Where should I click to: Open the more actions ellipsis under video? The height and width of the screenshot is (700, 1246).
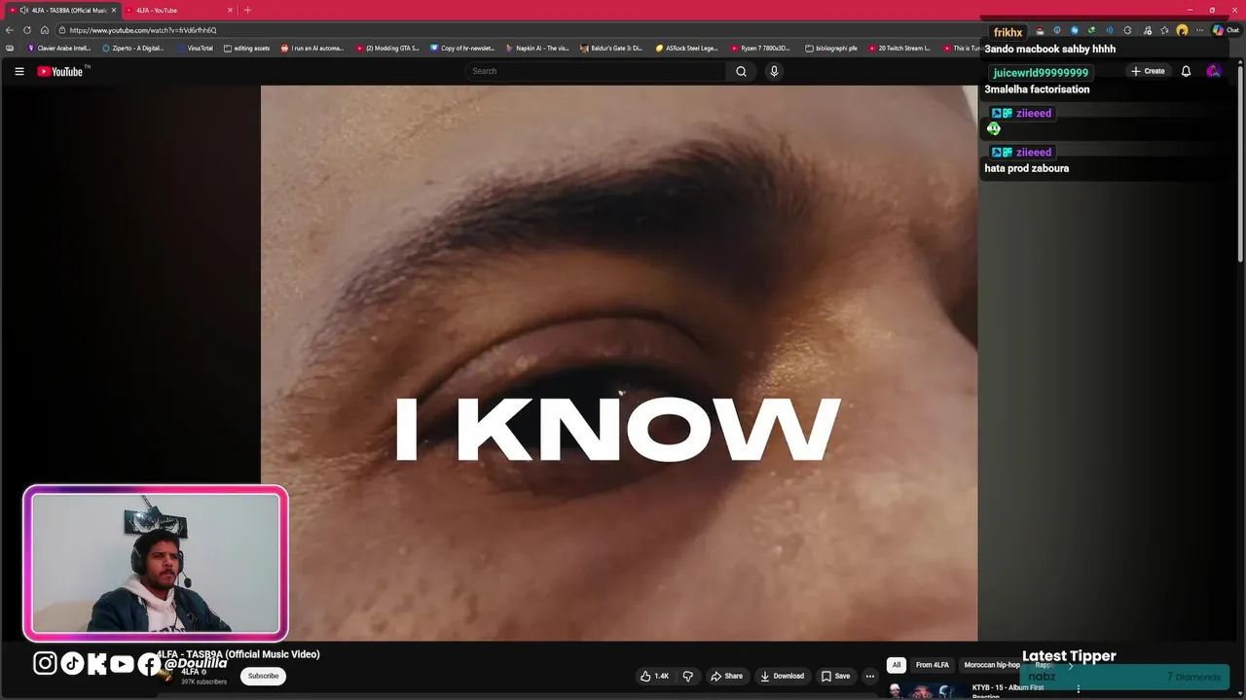[x=869, y=676]
